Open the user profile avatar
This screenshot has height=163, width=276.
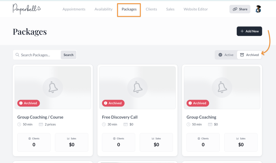click(x=258, y=9)
